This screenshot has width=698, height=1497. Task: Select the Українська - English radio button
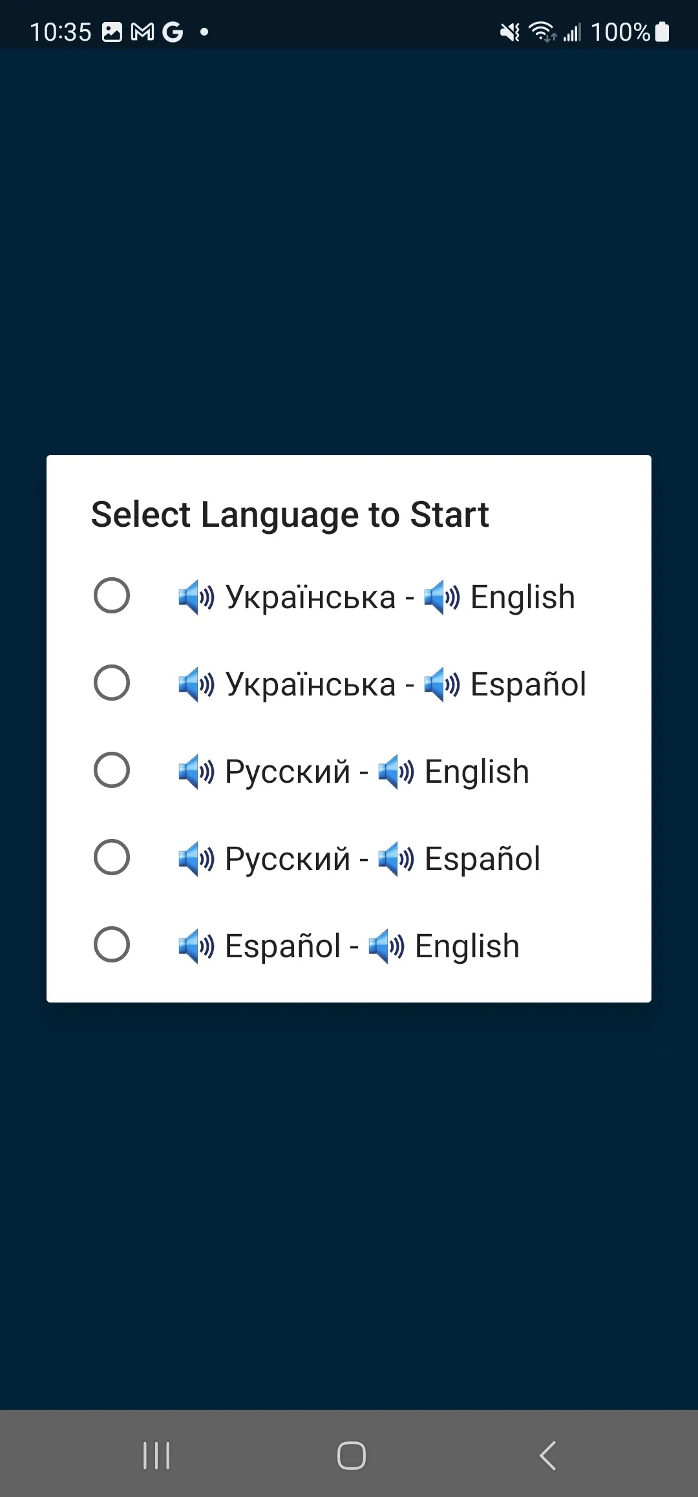(112, 595)
